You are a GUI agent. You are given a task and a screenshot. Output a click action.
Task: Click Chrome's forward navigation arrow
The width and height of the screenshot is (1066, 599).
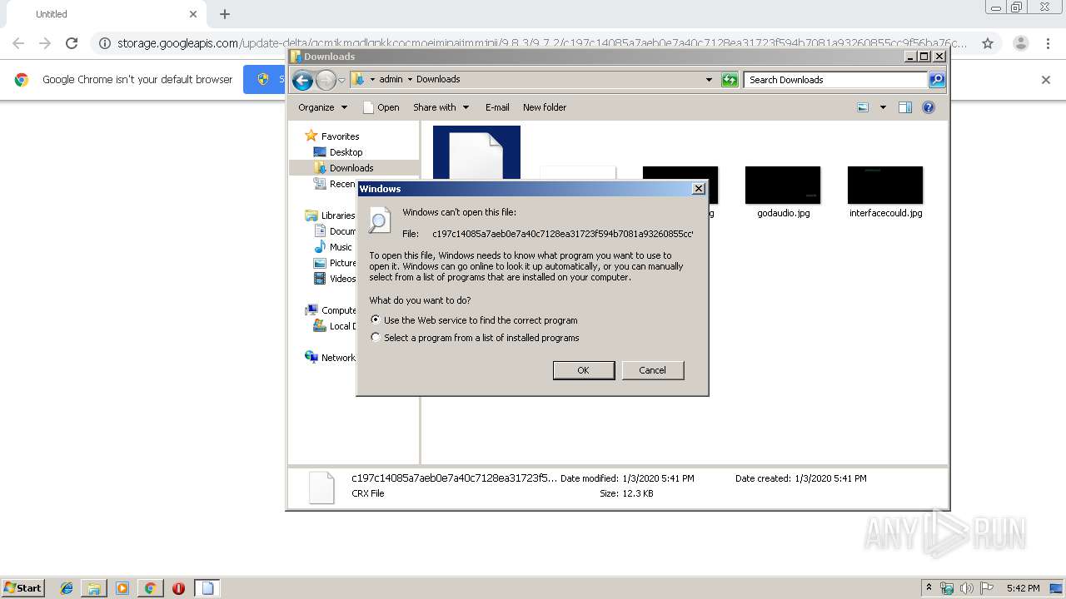point(45,43)
